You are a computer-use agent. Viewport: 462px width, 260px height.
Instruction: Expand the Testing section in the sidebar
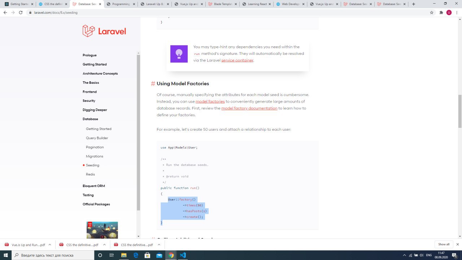pyautogui.click(x=88, y=195)
